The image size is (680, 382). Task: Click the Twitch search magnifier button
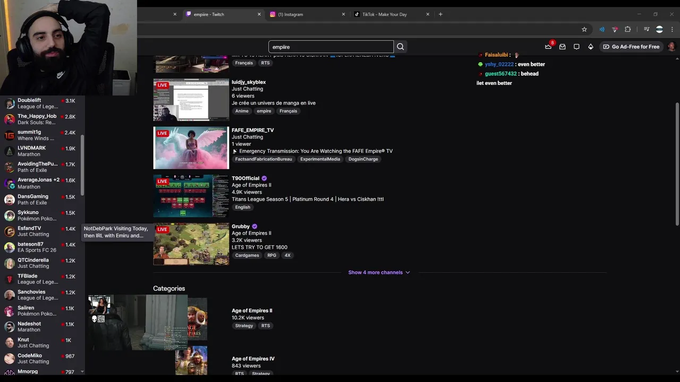point(401,47)
